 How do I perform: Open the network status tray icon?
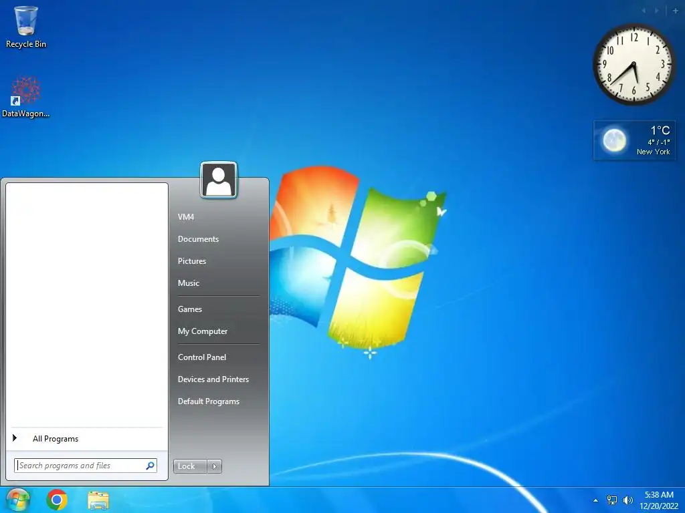612,500
